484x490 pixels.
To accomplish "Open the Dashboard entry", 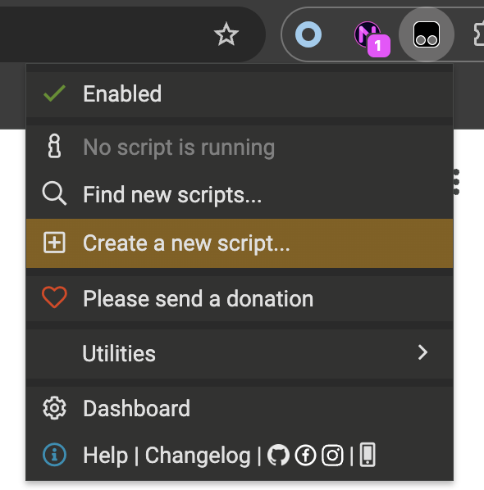I will coord(240,408).
